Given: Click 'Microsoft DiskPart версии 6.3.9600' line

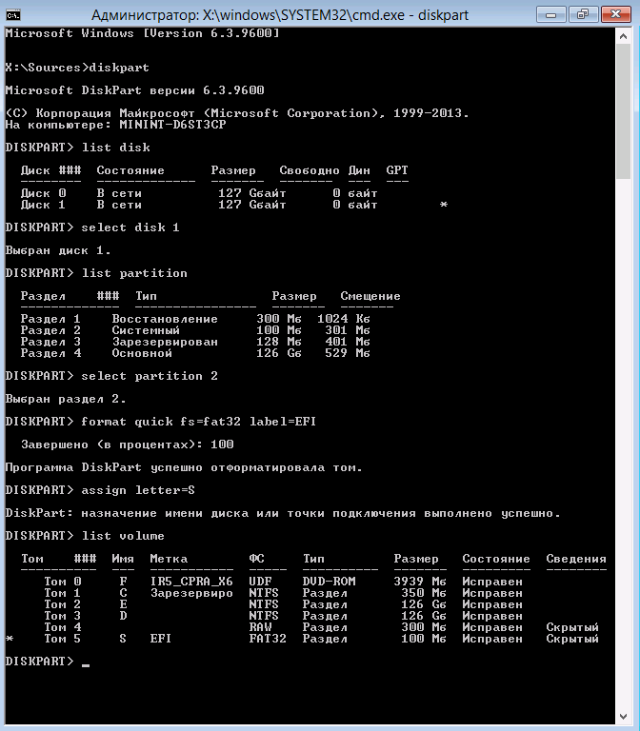Looking at the screenshot, I should (134, 90).
